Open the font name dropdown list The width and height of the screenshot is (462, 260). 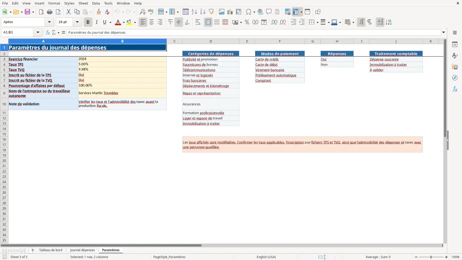(49, 22)
